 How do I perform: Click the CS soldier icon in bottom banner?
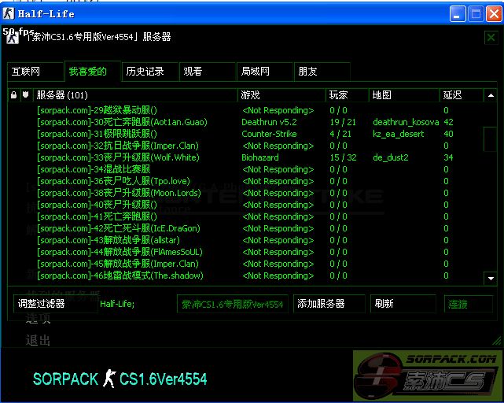click(109, 379)
